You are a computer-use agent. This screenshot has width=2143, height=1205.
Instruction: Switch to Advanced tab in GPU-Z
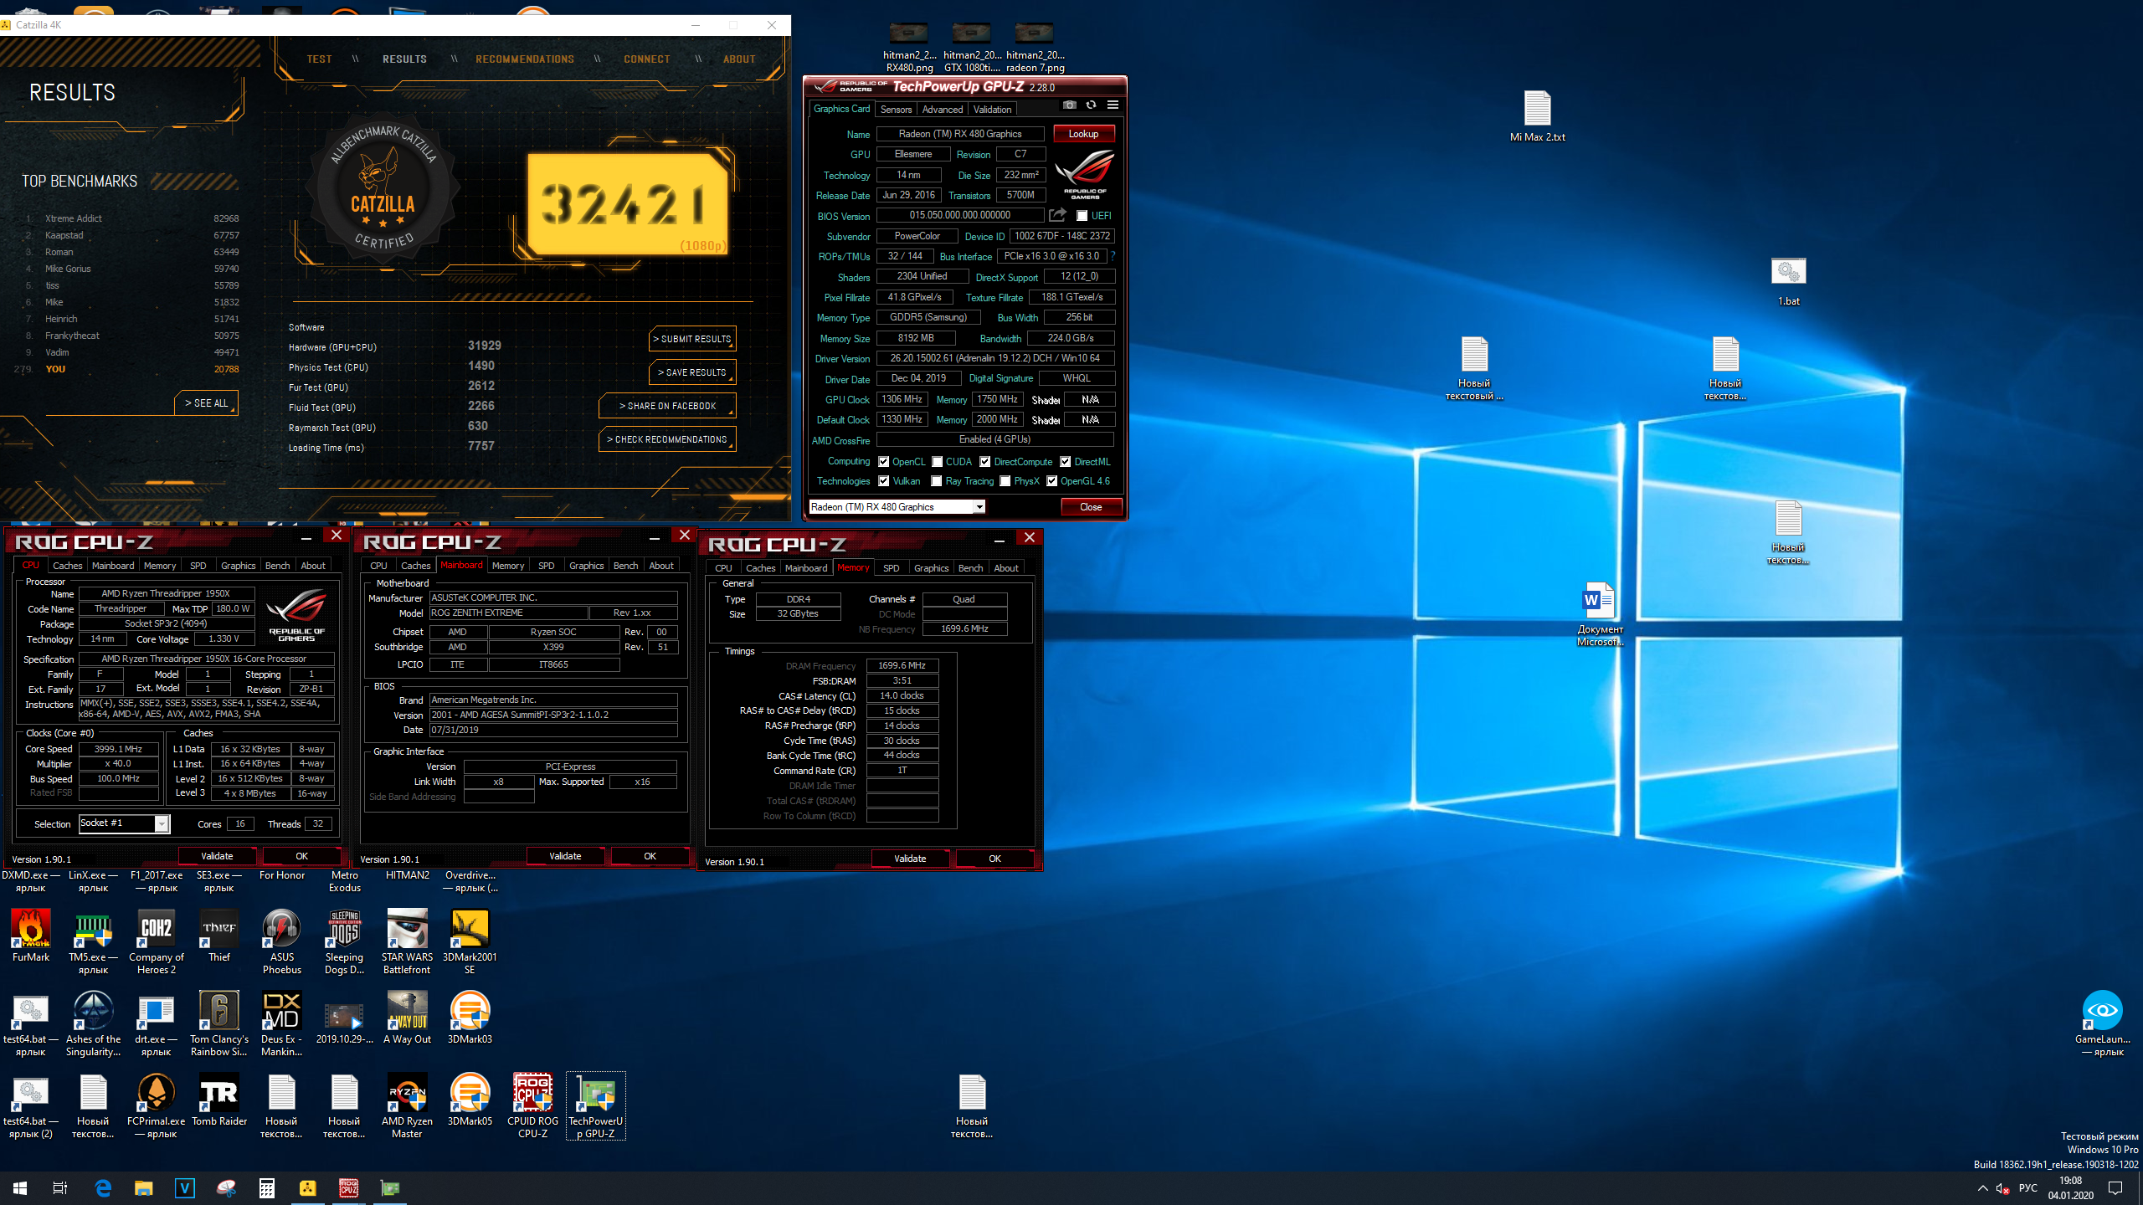pyautogui.click(x=943, y=110)
